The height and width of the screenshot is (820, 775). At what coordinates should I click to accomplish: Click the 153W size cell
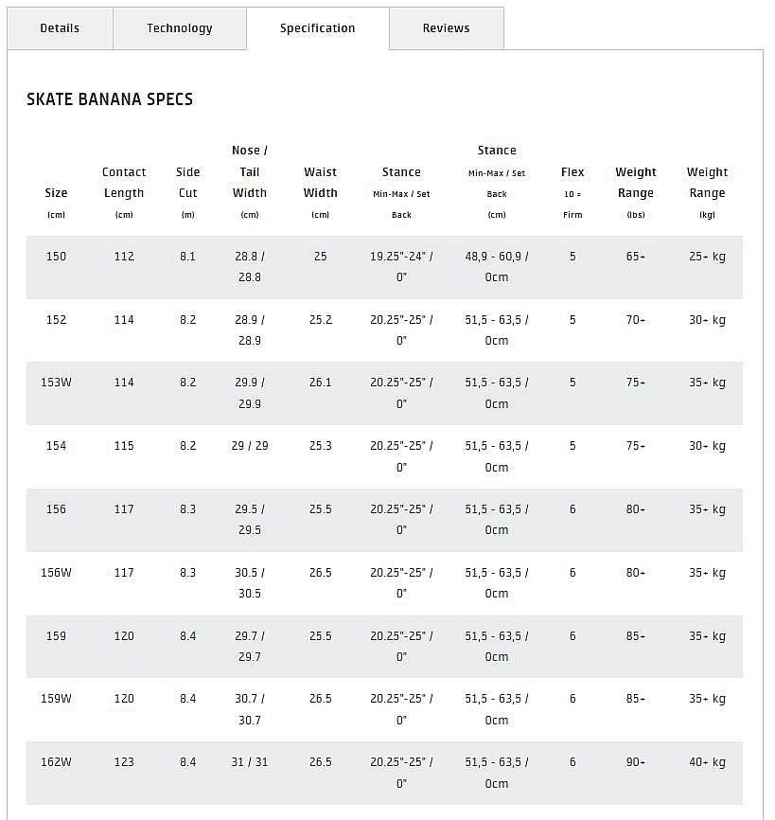57,383
